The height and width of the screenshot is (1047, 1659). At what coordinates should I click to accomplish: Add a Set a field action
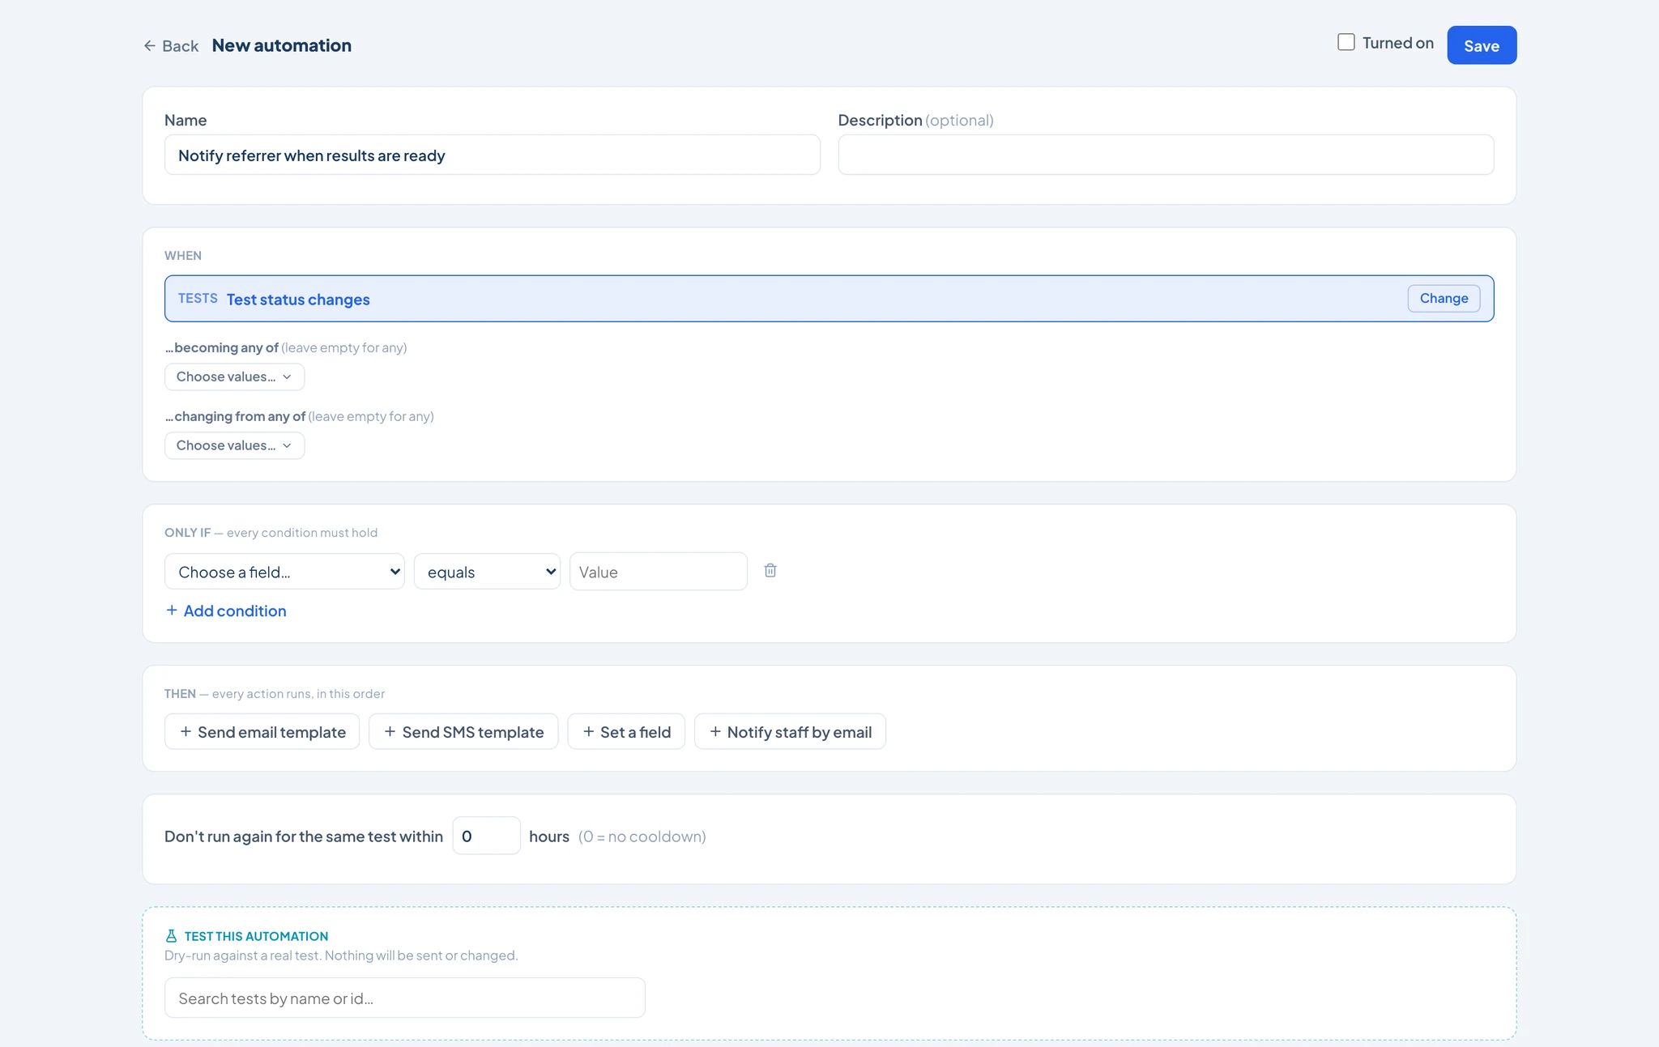626,732
